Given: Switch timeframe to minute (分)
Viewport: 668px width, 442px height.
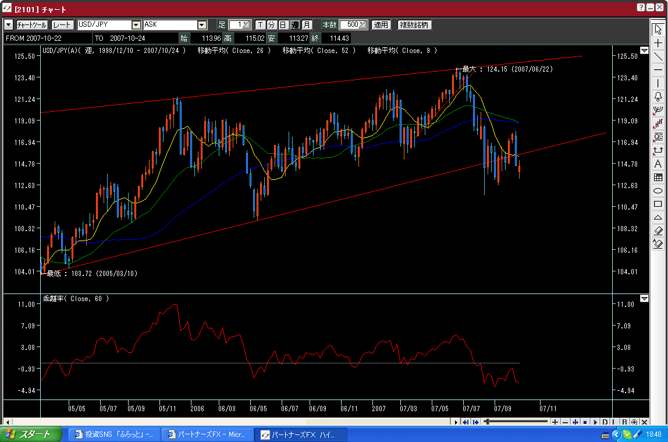Looking at the screenshot, I should [x=272, y=25].
